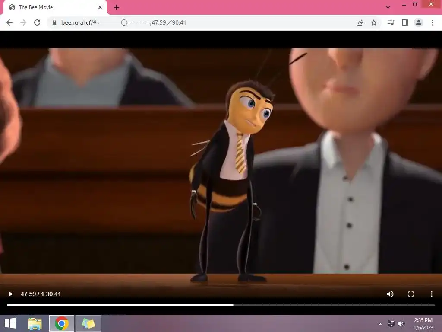Open system volume tray icon
This screenshot has height=332, width=442.
(x=401, y=323)
